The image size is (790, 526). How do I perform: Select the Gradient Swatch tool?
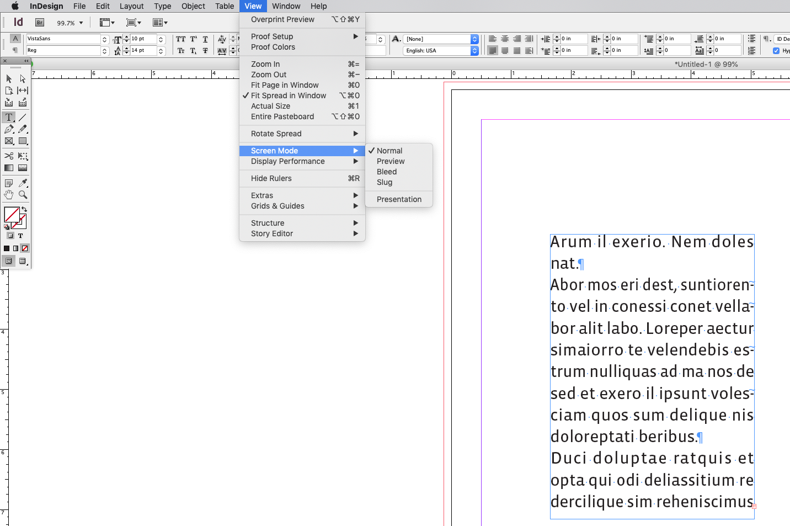tap(9, 167)
